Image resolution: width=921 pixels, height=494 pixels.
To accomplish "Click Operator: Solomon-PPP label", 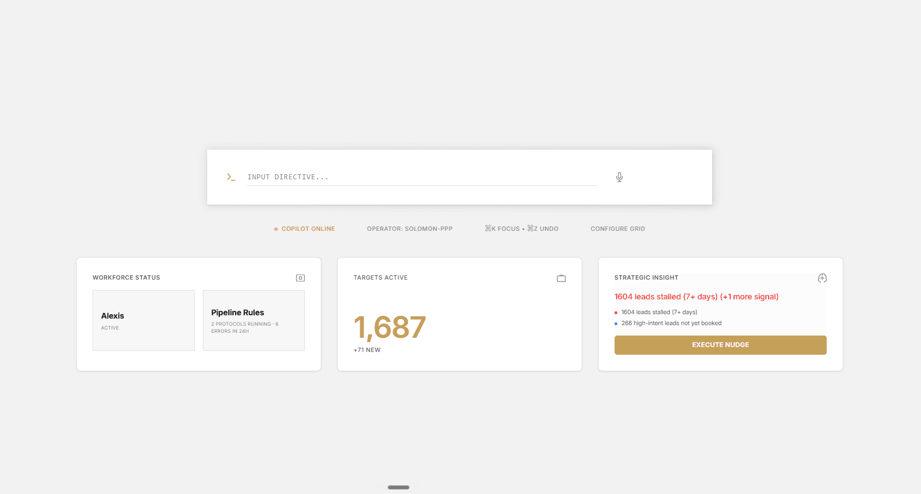I will pos(410,229).
